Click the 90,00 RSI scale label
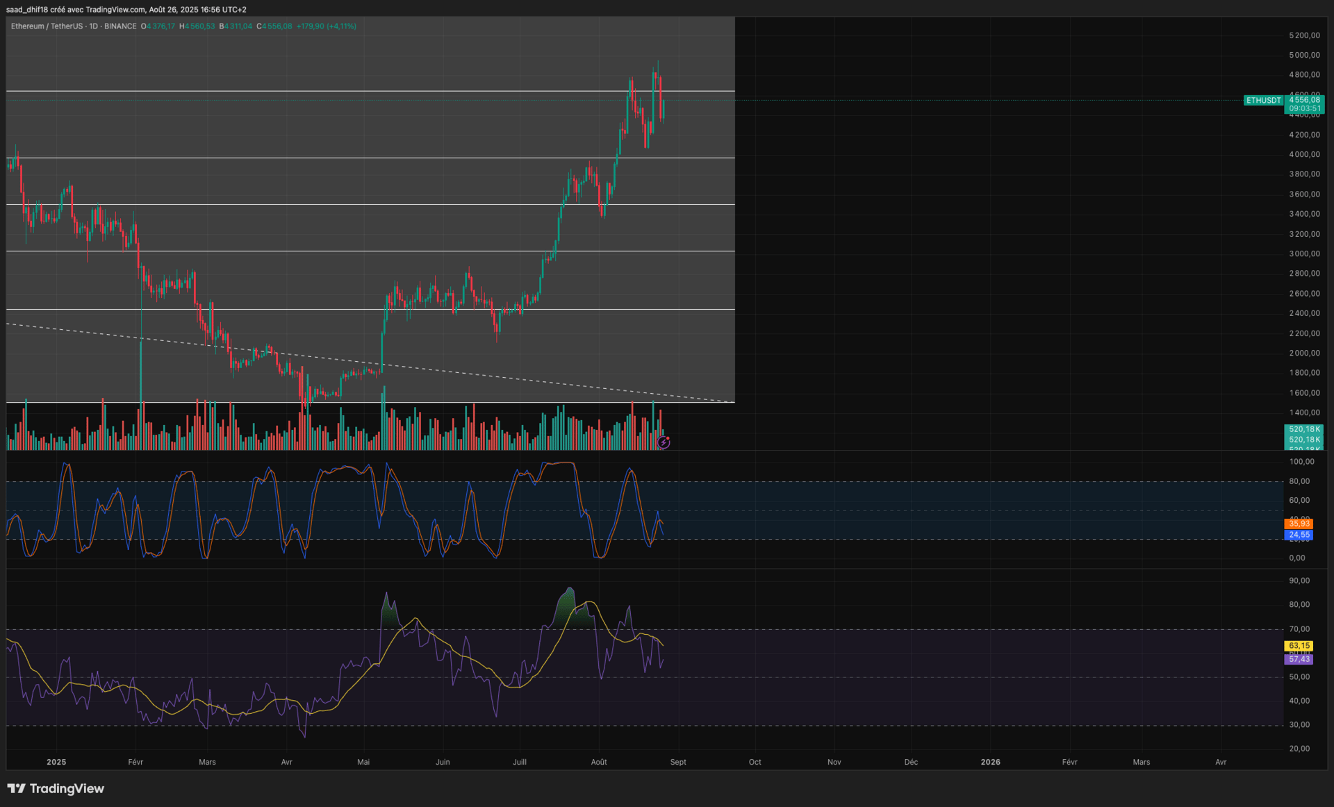 point(1299,581)
